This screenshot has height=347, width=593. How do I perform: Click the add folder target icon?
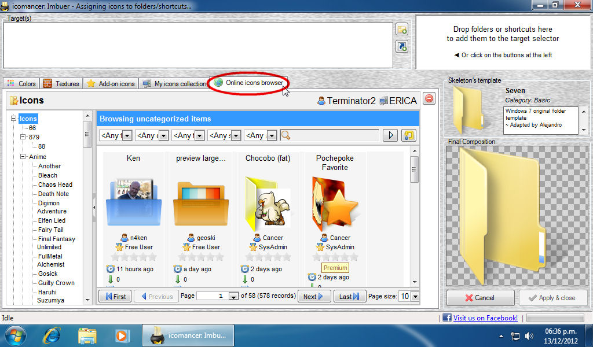coord(402,29)
